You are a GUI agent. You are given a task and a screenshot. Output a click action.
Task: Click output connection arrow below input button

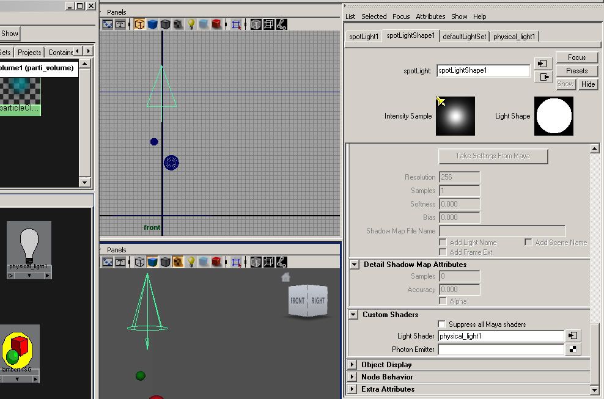(543, 77)
